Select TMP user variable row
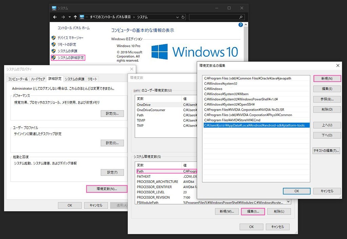This screenshot has height=239, width=347. click(x=166, y=126)
